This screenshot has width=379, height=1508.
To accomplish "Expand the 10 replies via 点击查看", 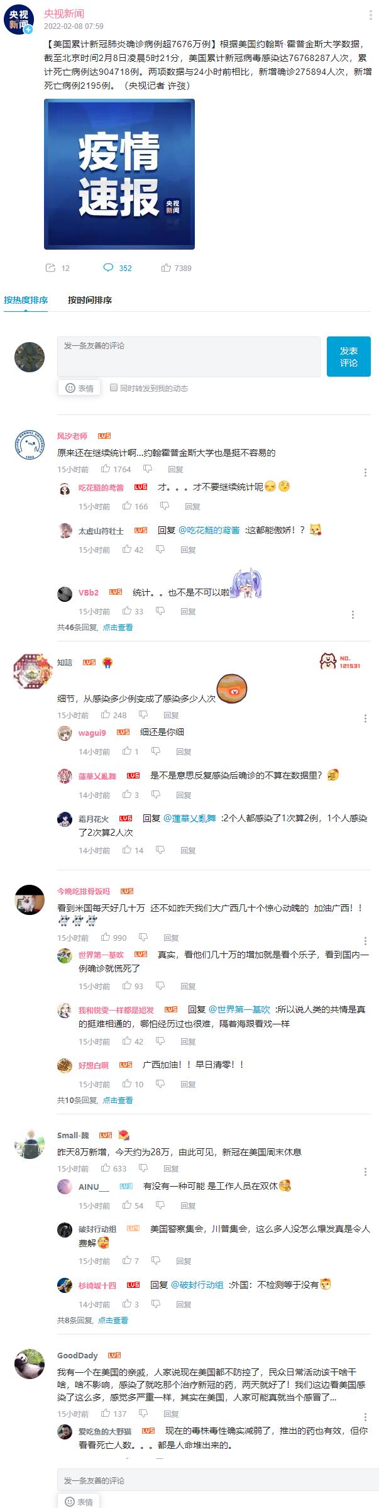I will [x=118, y=1100].
